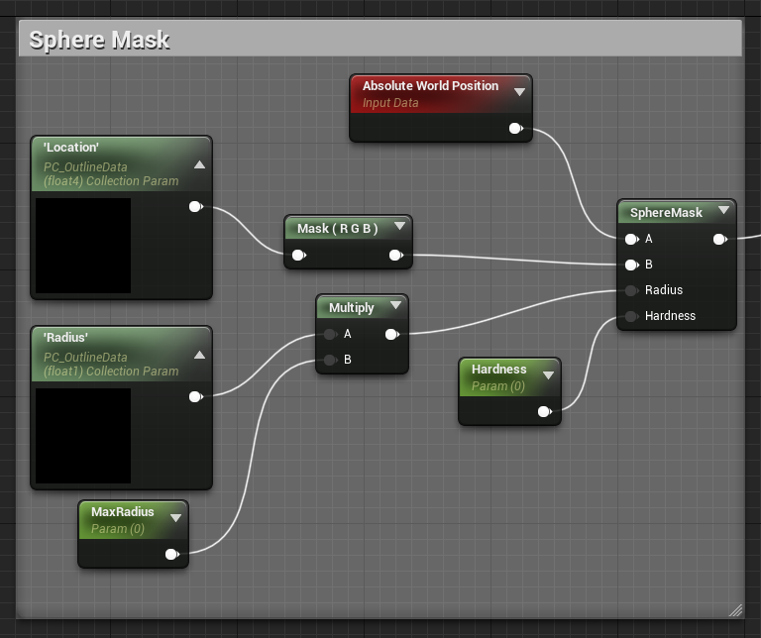The height and width of the screenshot is (638, 761).
Task: Expand the Mask (RGB) node arrow
Action: pos(400,226)
